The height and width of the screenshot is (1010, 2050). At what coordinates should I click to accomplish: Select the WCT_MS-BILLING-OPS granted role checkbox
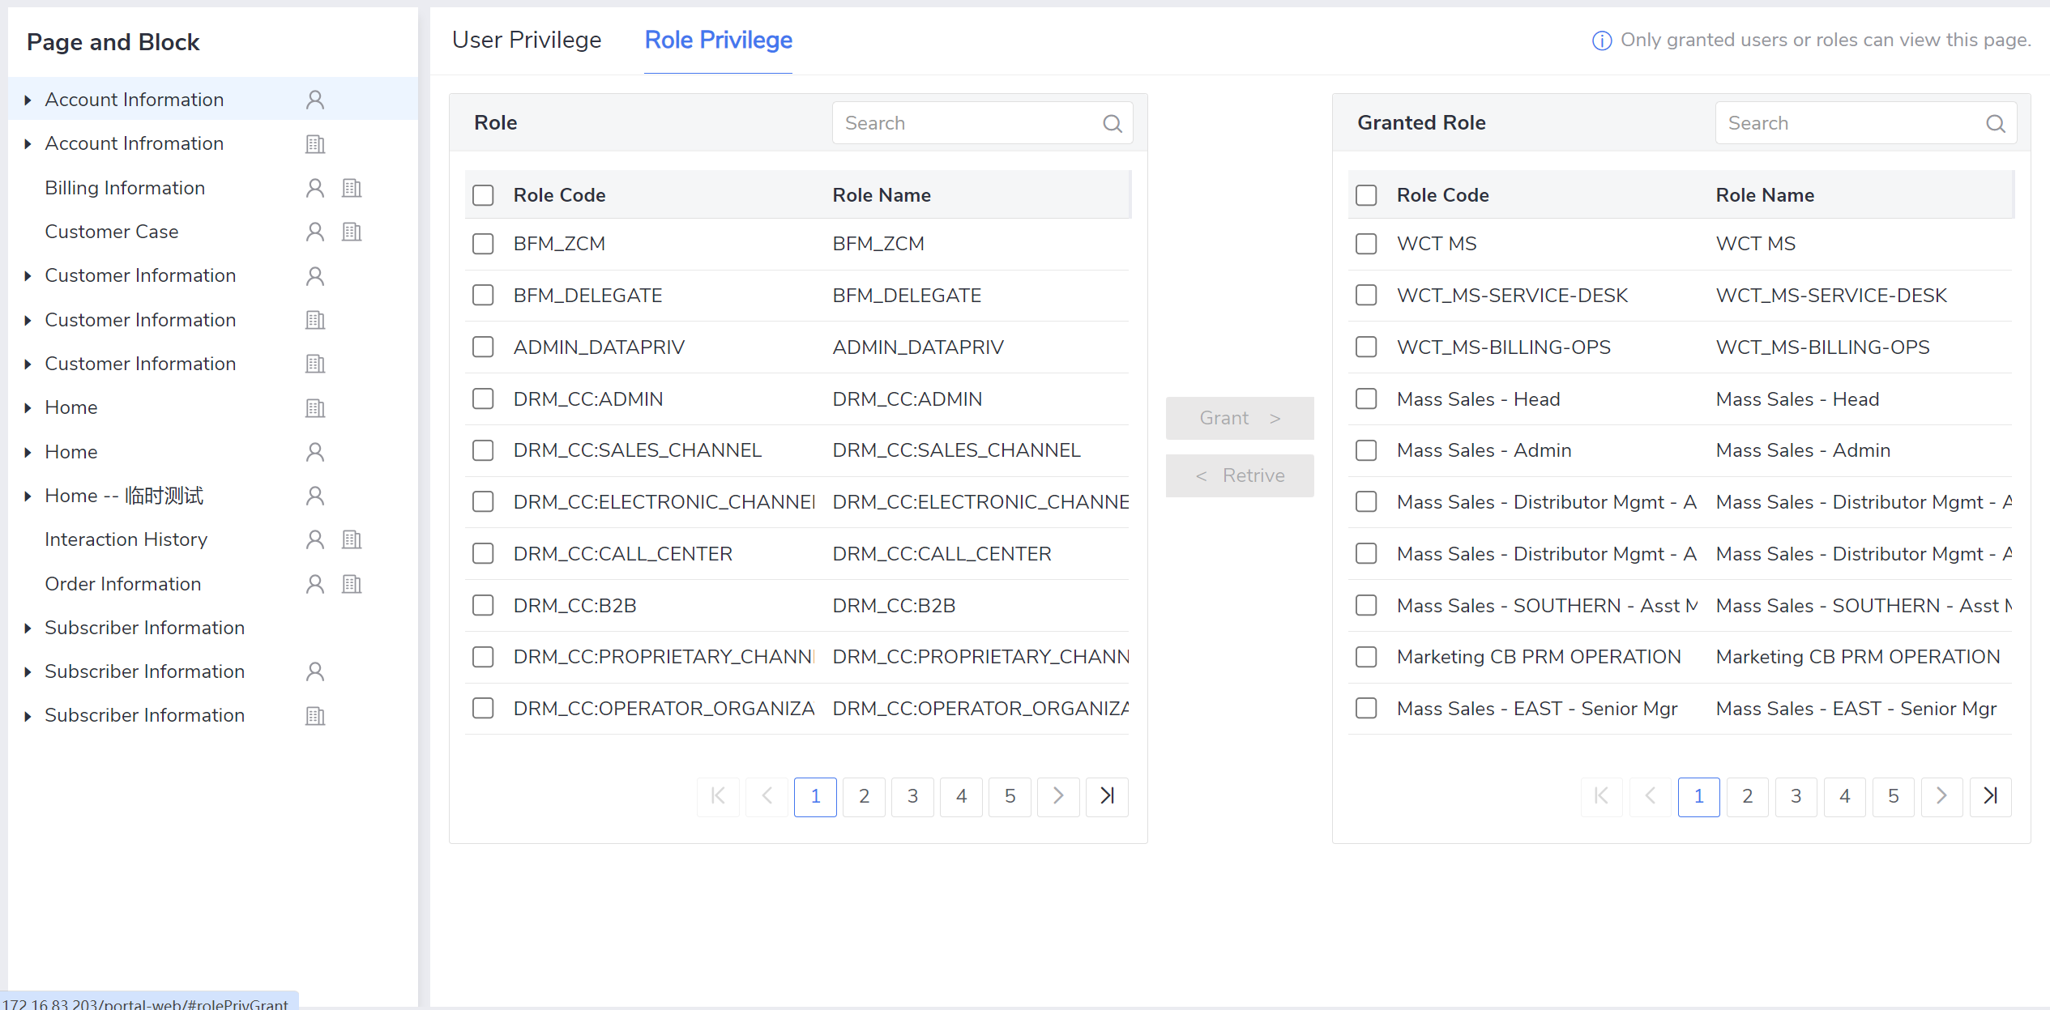(1366, 347)
